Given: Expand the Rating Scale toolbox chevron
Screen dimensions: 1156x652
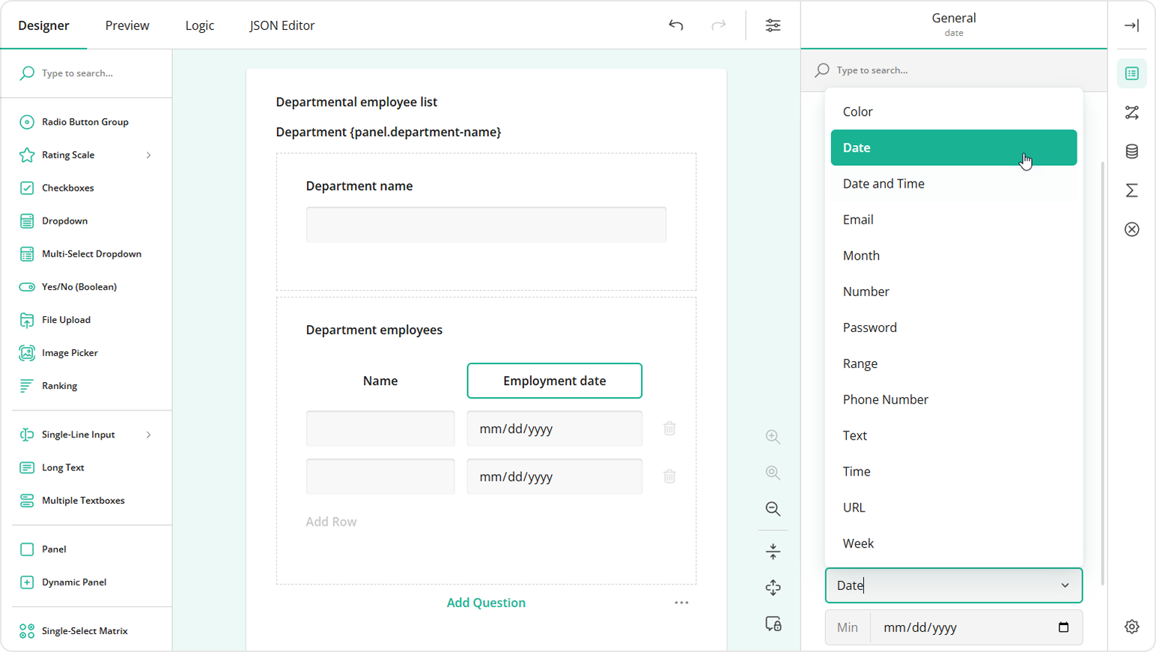Looking at the screenshot, I should tap(148, 155).
